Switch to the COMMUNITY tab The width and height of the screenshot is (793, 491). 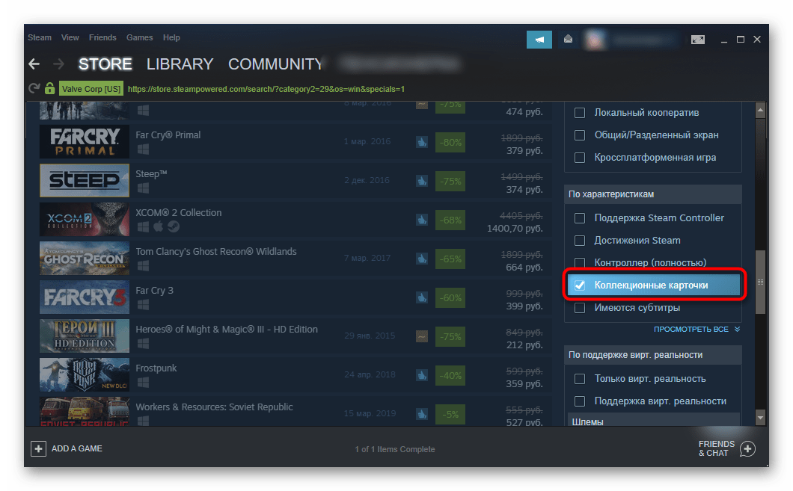[275, 64]
